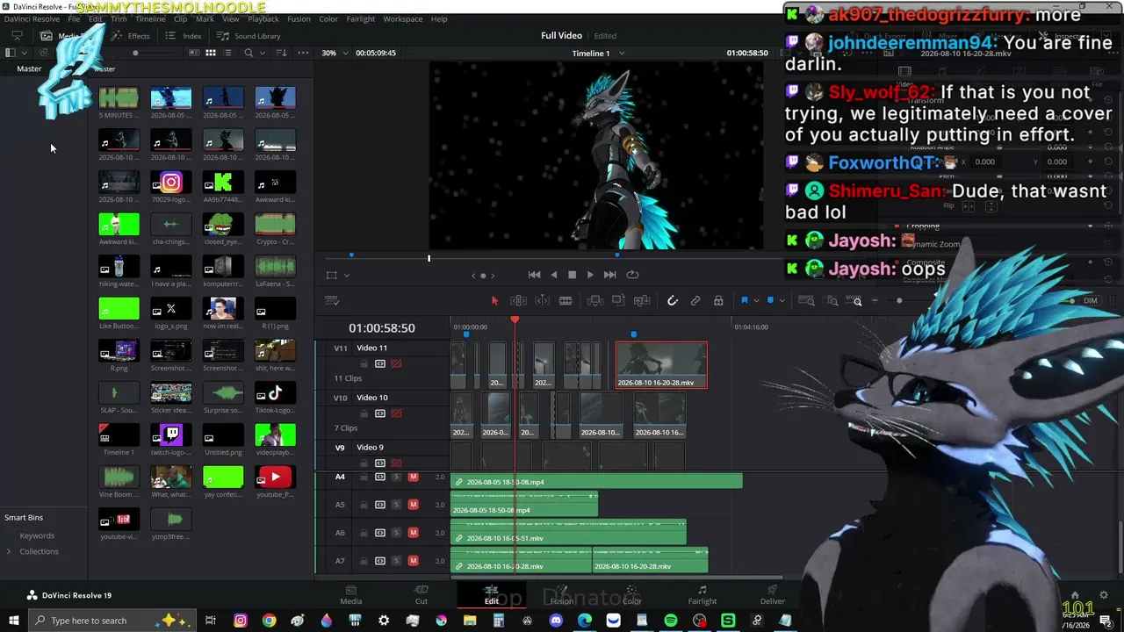Image resolution: width=1124 pixels, height=632 pixels.
Task: Open the Playback menu
Action: [263, 18]
